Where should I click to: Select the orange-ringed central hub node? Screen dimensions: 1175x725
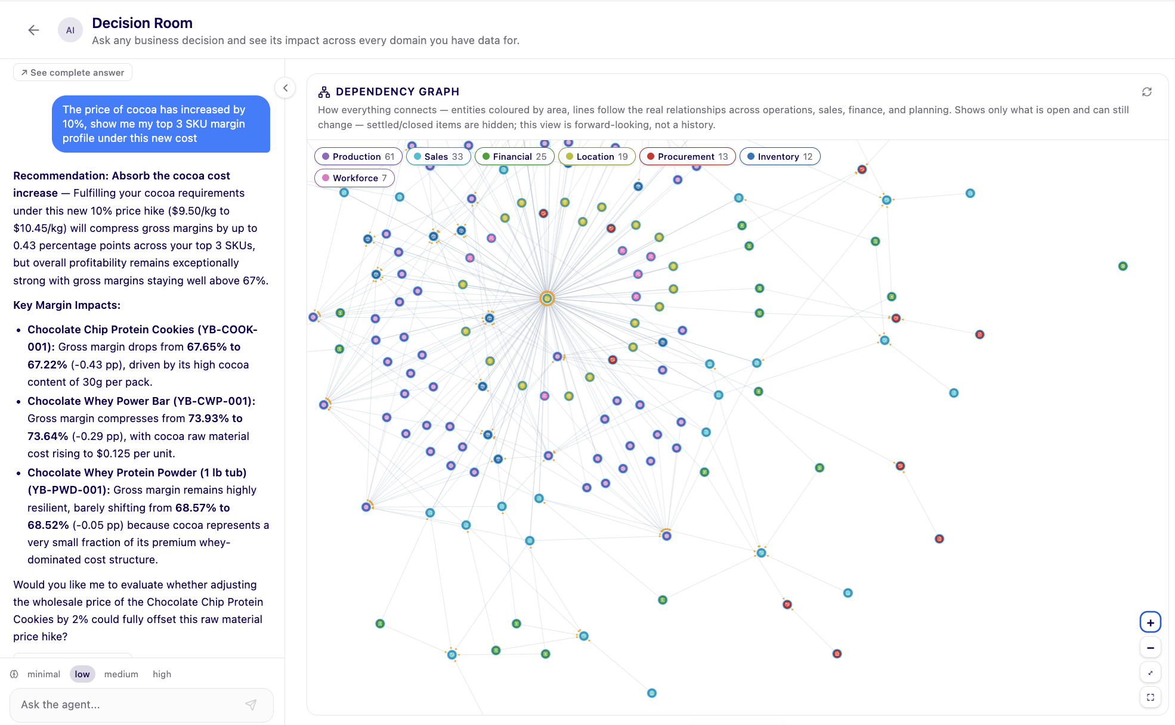pos(547,299)
